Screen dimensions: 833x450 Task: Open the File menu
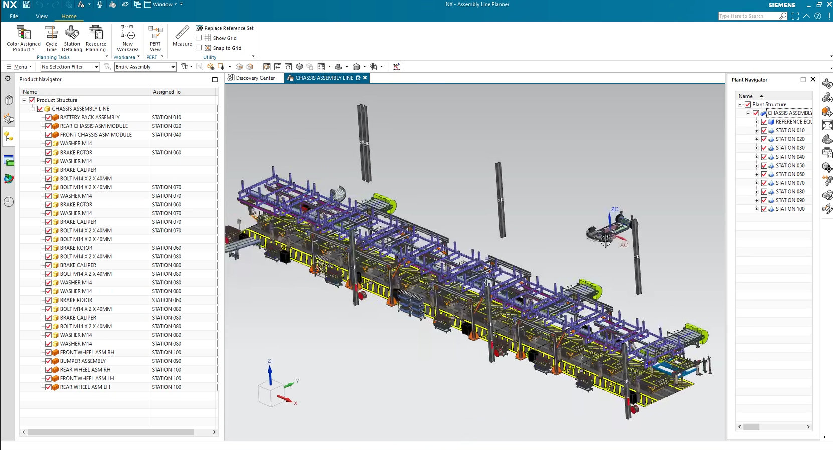14,16
